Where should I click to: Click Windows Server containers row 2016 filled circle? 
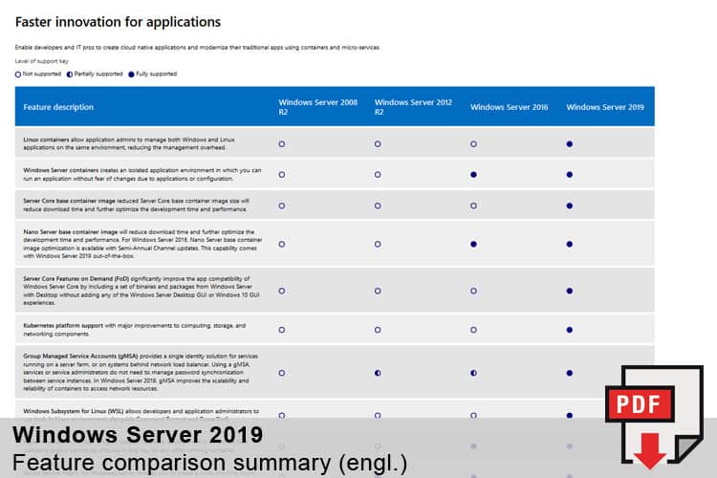click(473, 175)
